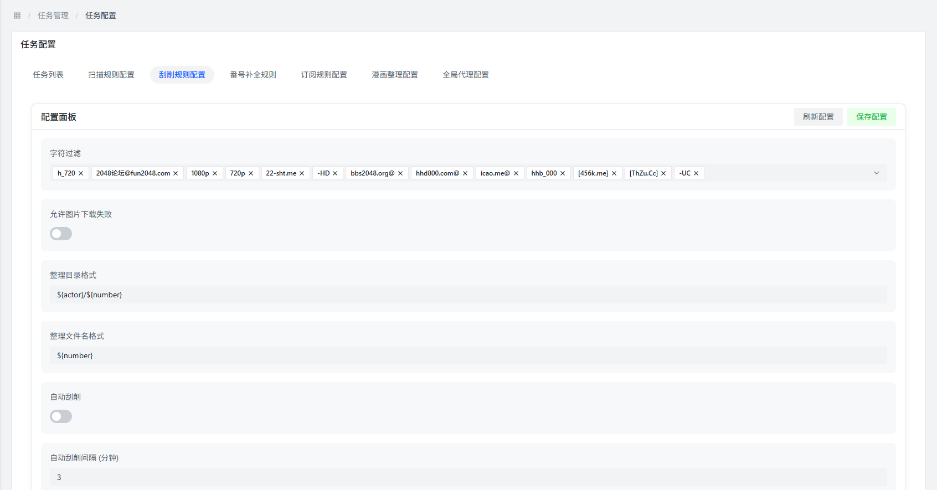
Task: Remove the -UC filter tag
Action: [x=696, y=173]
